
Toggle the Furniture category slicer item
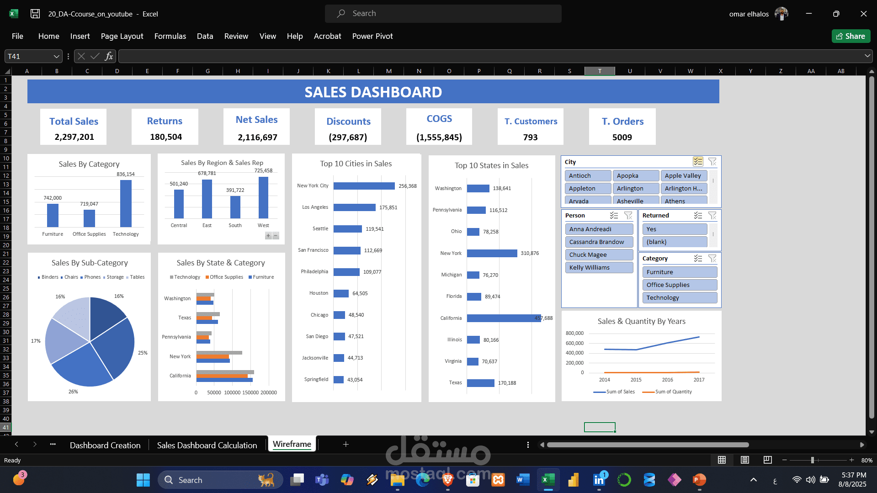[x=680, y=272]
